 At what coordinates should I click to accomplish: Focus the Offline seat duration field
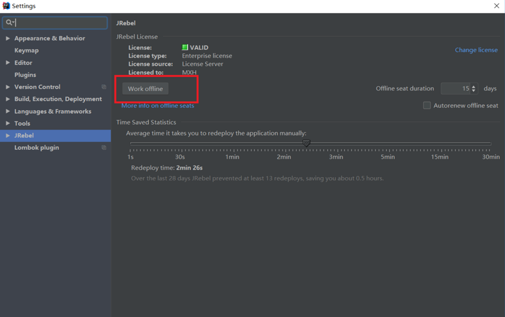[x=456, y=89]
